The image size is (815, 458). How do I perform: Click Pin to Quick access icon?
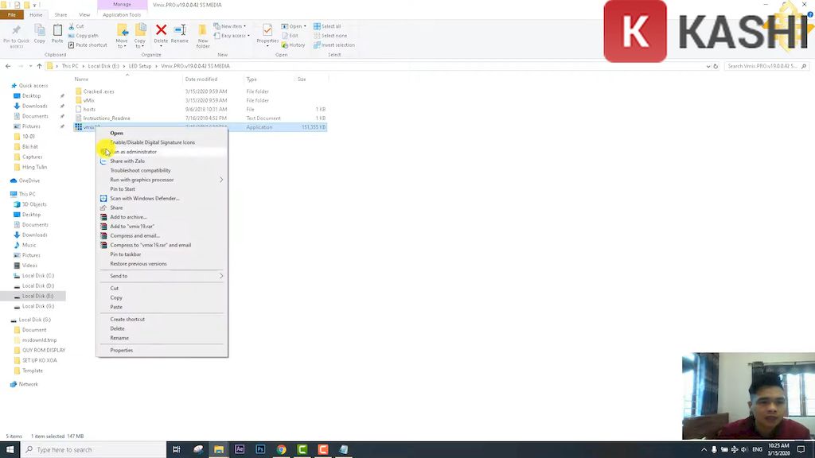(x=16, y=33)
